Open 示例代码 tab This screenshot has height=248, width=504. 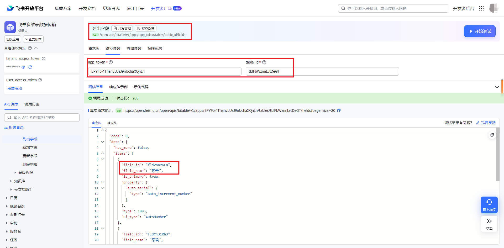[141, 87]
